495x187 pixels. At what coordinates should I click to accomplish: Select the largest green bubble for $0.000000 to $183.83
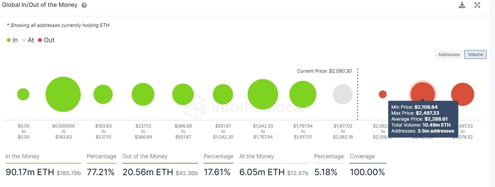coord(63,94)
